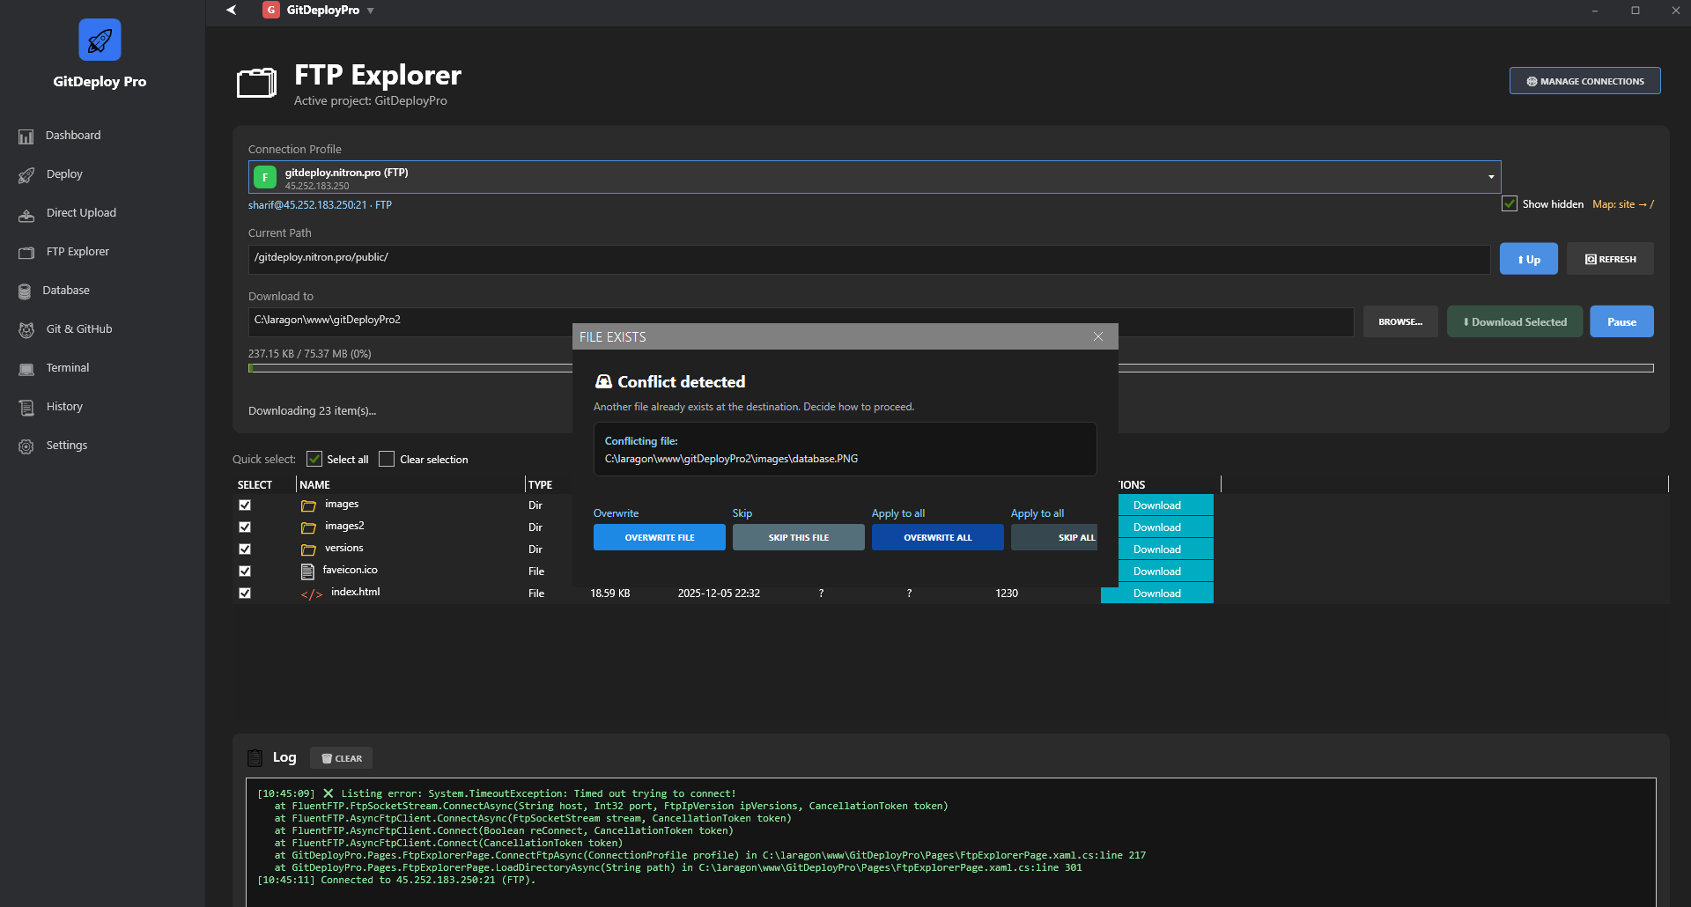Viewport: 1691px width, 907px height.
Task: Open the Terminal icon in the sidebar
Action: [26, 368]
